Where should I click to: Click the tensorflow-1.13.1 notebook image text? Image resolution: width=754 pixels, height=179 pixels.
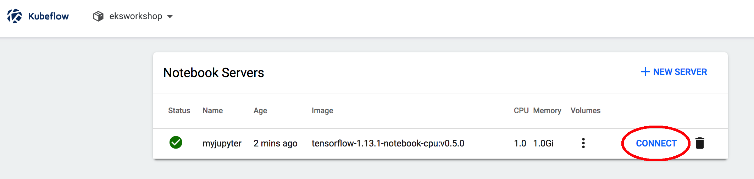click(x=388, y=143)
